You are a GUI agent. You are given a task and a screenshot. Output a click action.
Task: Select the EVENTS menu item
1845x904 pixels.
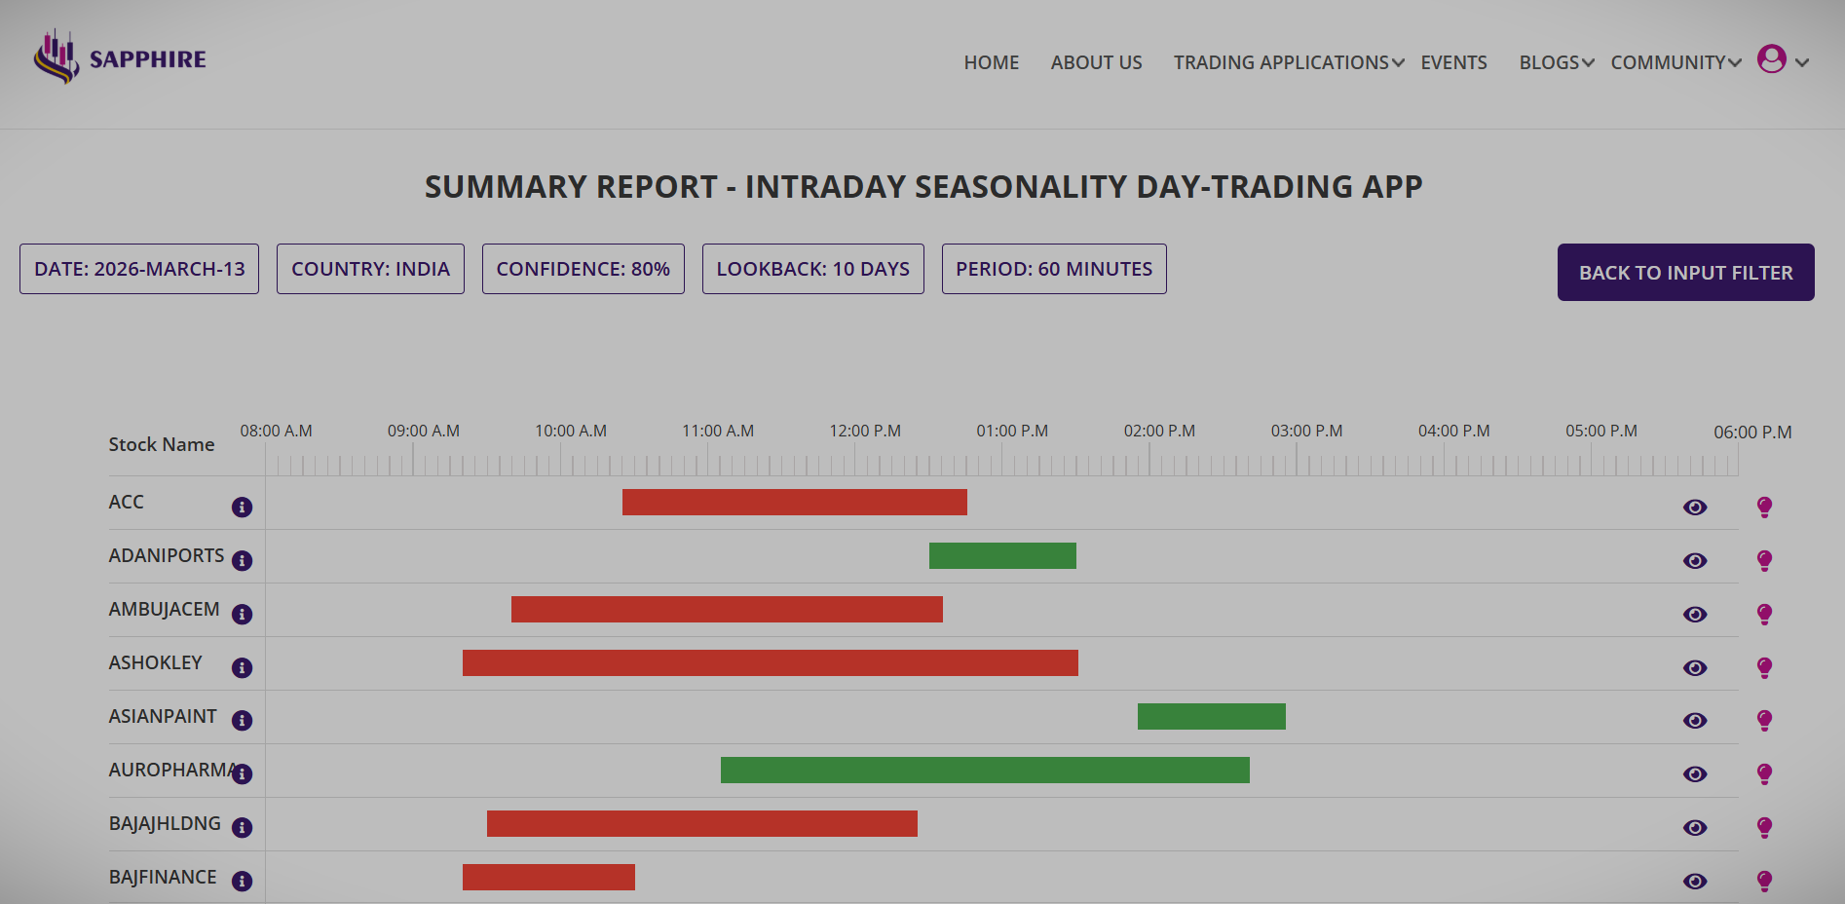1453,61
